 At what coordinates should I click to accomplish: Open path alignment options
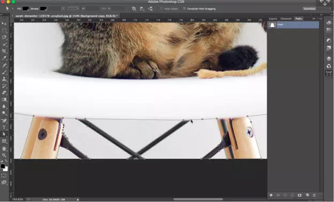(142, 9)
